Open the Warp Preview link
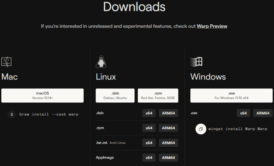 click(212, 26)
